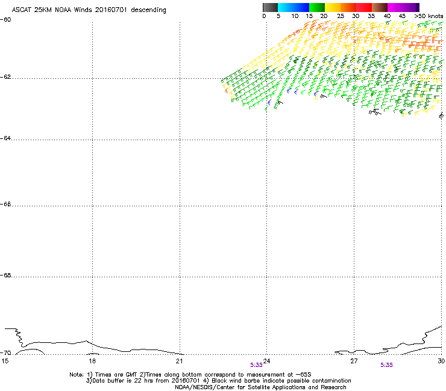Click the gray 0-5 knots color swatch
Viewport: 446px width, 391px height.
pos(270,7)
